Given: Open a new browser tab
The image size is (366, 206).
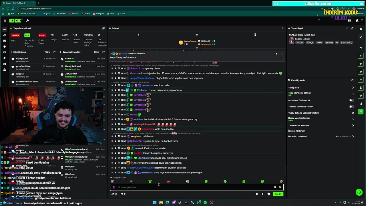Looking at the screenshot, I should 39,3.
